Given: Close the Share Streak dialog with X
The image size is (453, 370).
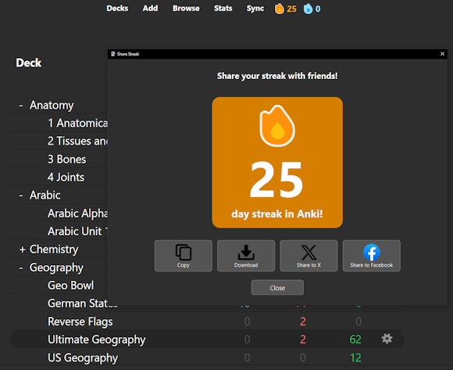Looking at the screenshot, I should pos(442,54).
